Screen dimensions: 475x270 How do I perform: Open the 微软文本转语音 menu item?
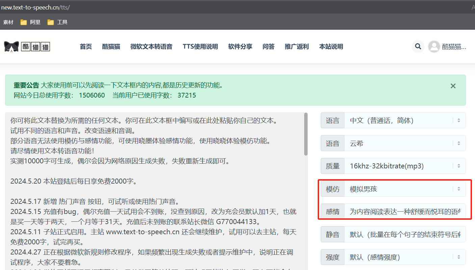point(151,47)
